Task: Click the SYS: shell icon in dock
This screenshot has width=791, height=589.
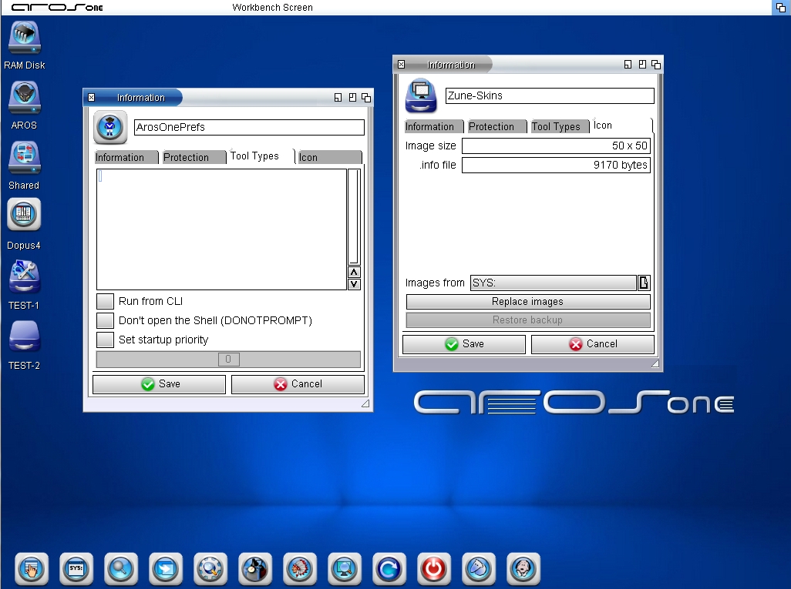Action: coord(76,569)
